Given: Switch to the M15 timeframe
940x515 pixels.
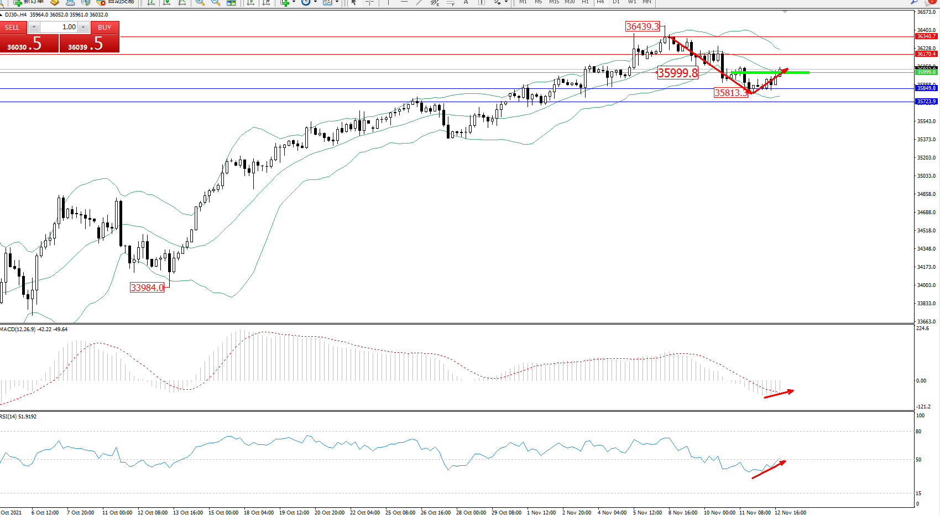Looking at the screenshot, I should click(x=553, y=2).
